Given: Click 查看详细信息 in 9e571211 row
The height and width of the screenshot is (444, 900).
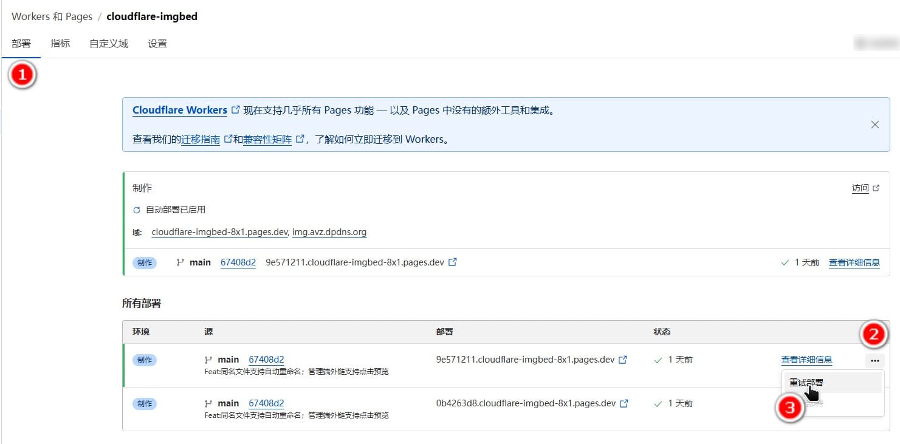Looking at the screenshot, I should click(x=806, y=360).
